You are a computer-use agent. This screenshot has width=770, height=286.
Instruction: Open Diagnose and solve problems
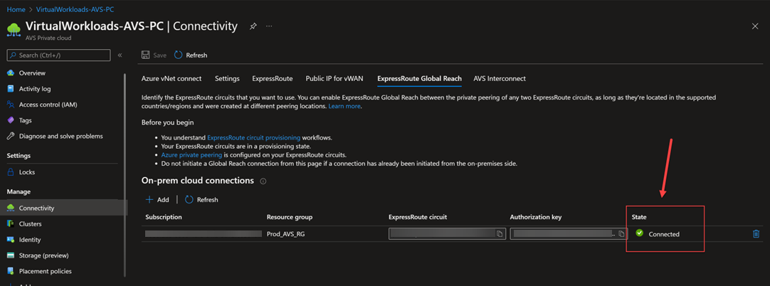[x=61, y=136]
